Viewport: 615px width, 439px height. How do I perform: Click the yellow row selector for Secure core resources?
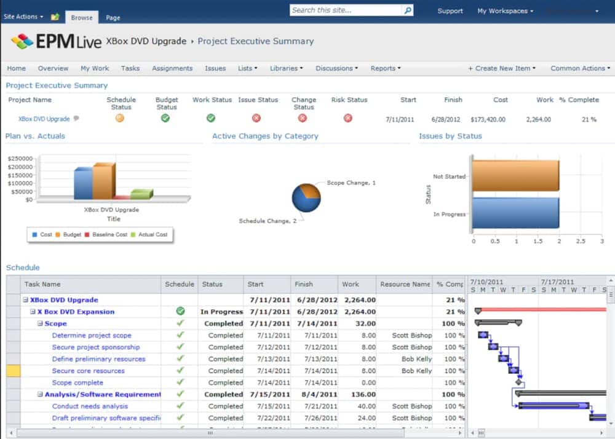[14, 371]
